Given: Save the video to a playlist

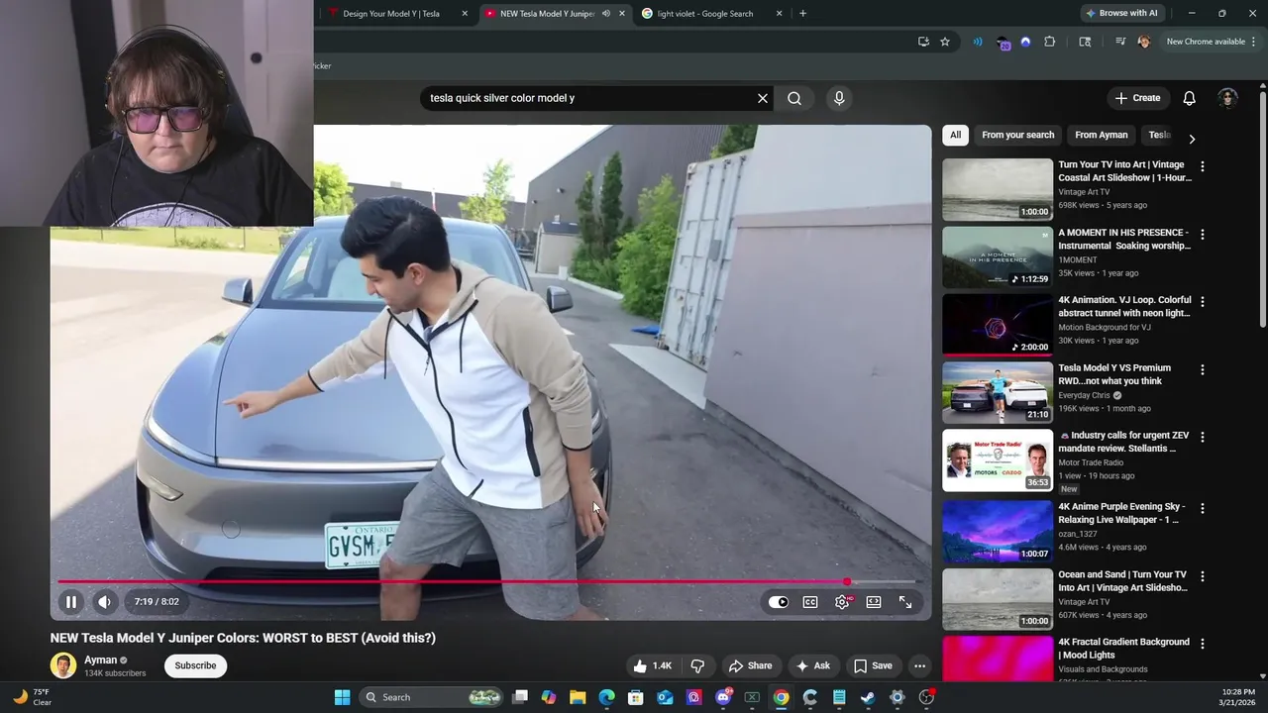Looking at the screenshot, I should pos(873,665).
